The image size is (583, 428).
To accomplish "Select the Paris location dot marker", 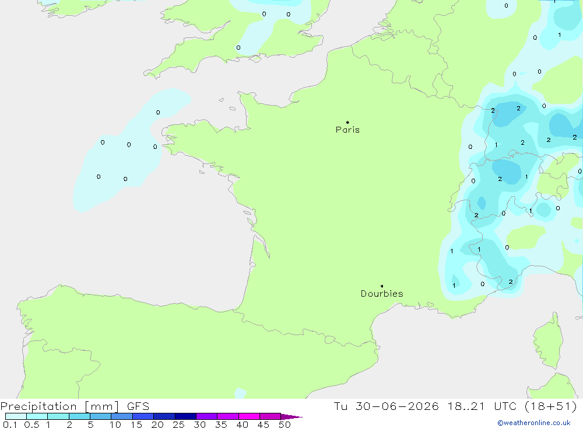I will coord(347,122).
